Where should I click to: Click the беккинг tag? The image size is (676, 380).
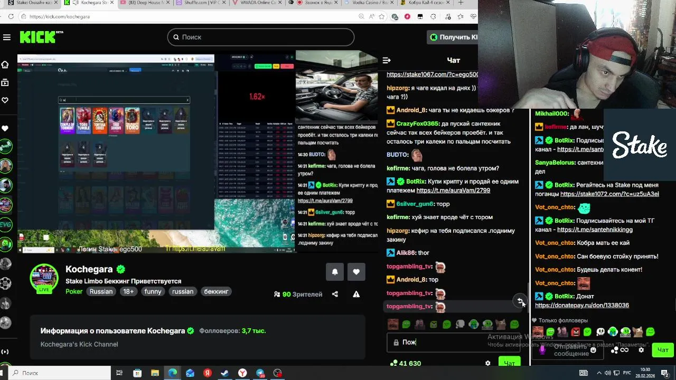point(217,291)
